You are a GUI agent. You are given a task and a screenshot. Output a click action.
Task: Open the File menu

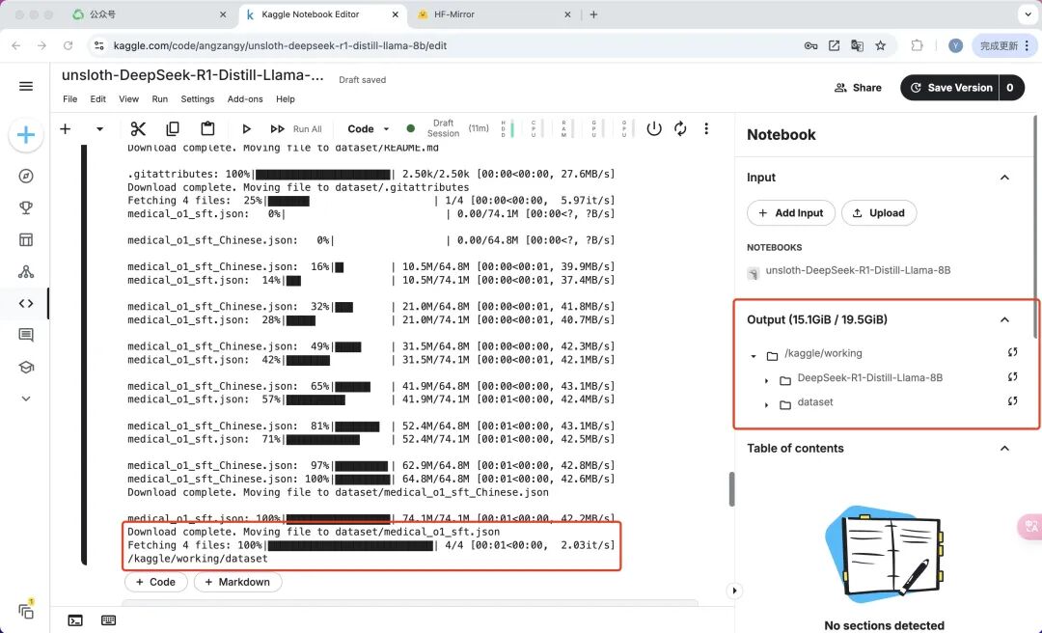(69, 99)
